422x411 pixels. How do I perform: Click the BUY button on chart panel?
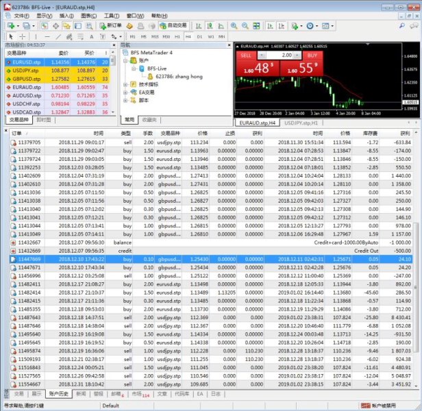pos(312,55)
